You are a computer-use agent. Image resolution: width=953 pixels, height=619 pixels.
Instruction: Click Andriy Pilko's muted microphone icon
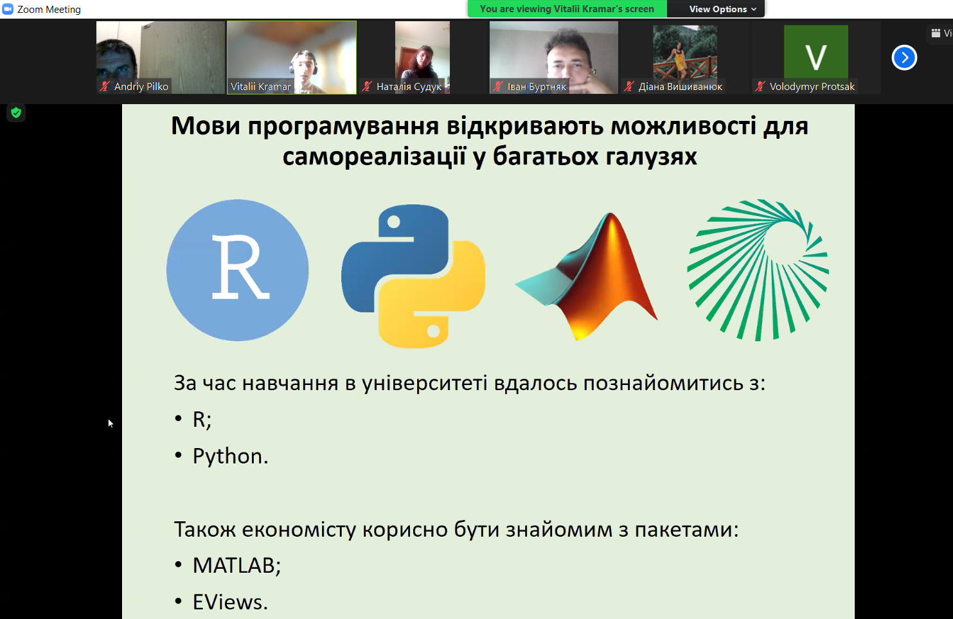point(105,86)
